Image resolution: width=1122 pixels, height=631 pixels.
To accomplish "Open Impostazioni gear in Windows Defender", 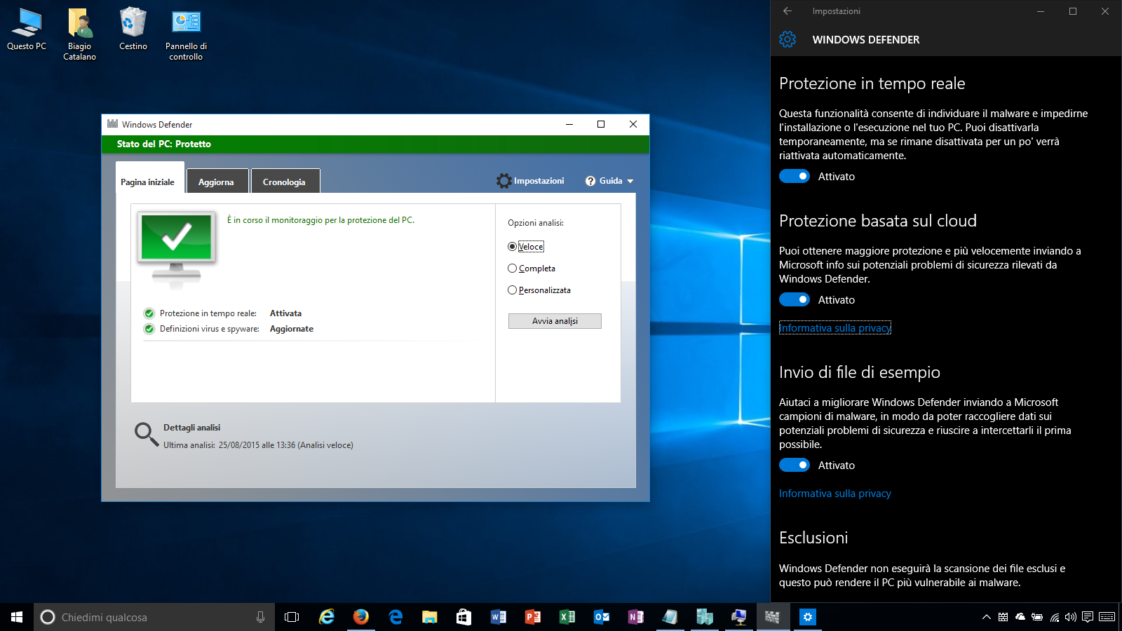I will (x=503, y=181).
